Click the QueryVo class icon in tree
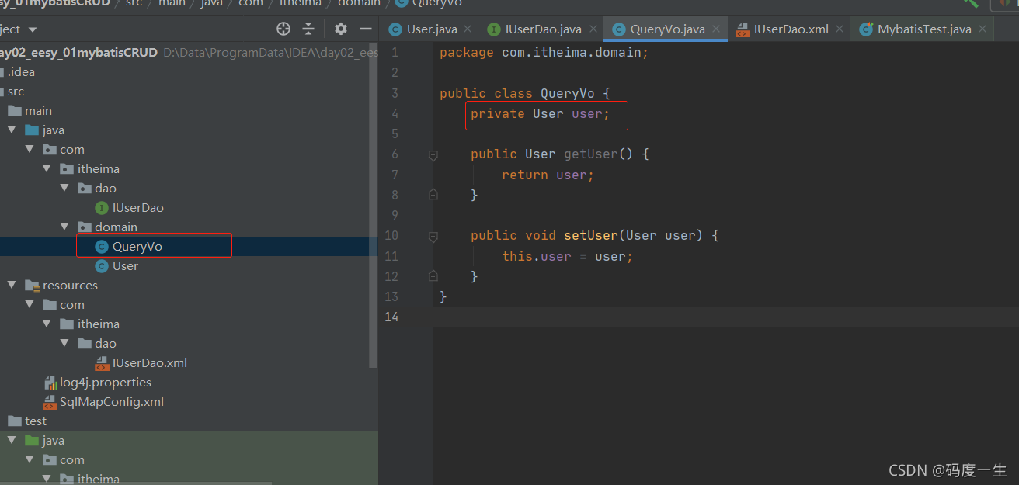Screen dimensions: 1019x485 click(x=102, y=246)
